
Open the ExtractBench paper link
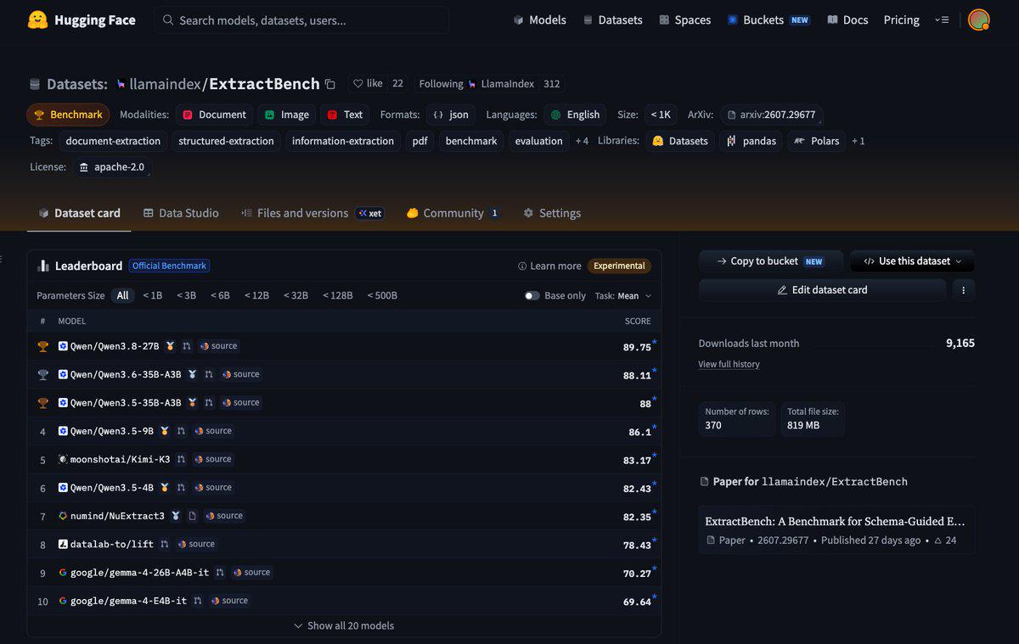coord(836,529)
